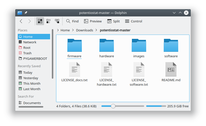Open Network in Places panel
This screenshot has width=206, height=126.
[x=34, y=42]
